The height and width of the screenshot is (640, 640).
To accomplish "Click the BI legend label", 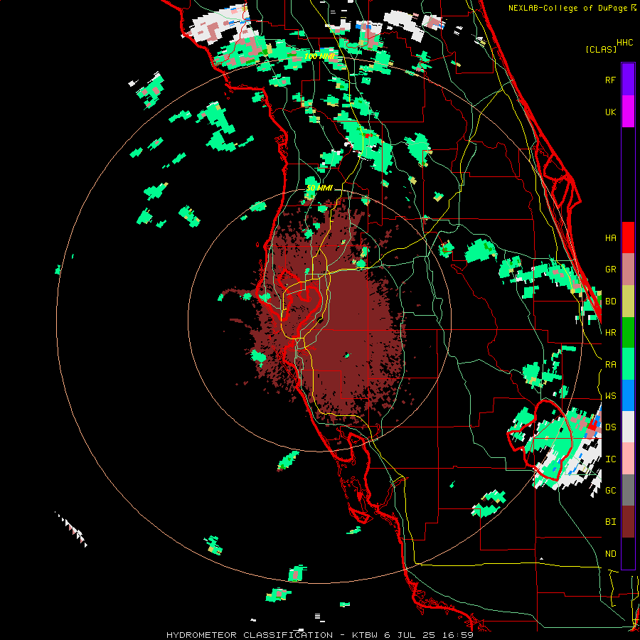I will pos(610,522).
